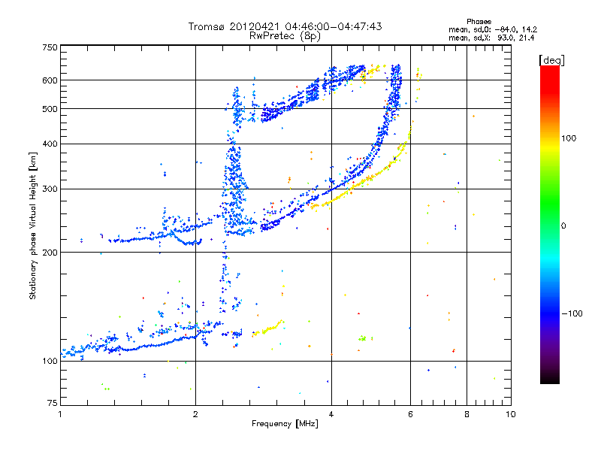Viewport: 601px width, 451px height.
Task: Click the colorbar label "-100"
Action: coord(572,313)
